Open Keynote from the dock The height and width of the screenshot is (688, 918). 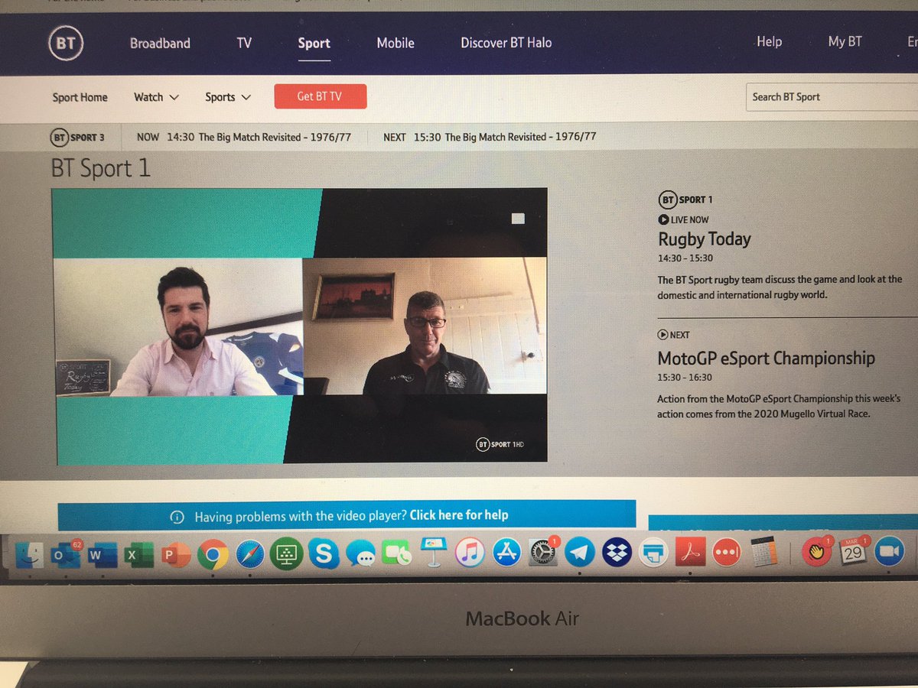coord(433,552)
